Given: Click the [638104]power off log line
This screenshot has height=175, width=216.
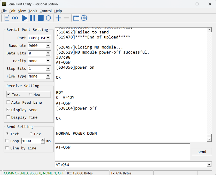Looking at the screenshot, I should pyautogui.click(x=76, y=108).
